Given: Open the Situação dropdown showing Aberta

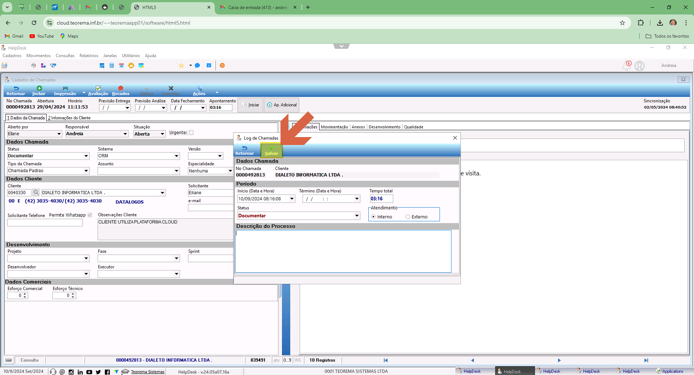Looking at the screenshot, I should click(x=150, y=134).
